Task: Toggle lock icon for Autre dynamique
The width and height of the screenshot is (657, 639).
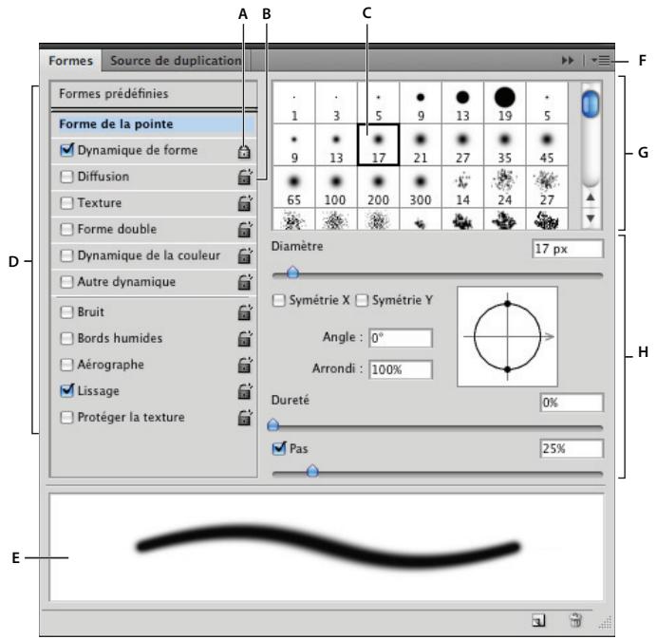Action: [245, 282]
